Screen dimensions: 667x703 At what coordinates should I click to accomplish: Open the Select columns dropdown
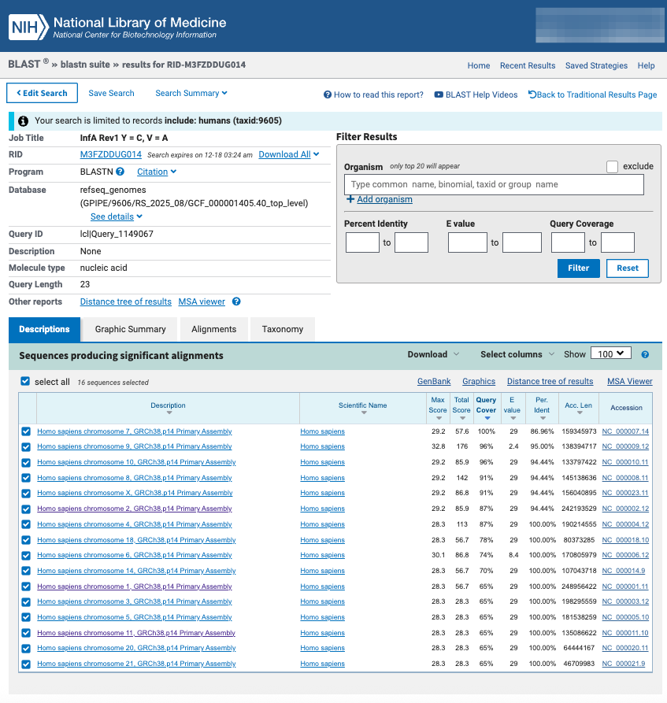[x=517, y=354]
